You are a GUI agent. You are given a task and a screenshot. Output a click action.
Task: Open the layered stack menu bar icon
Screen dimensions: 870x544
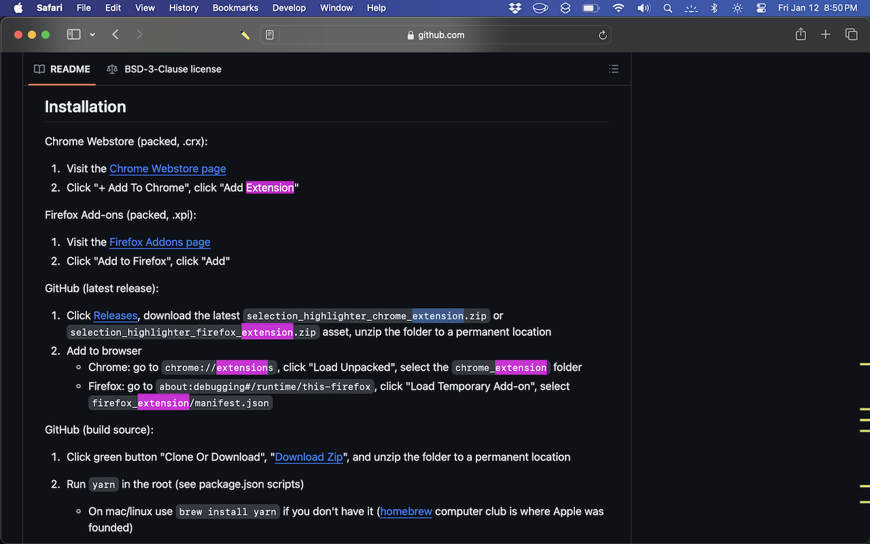(x=565, y=8)
